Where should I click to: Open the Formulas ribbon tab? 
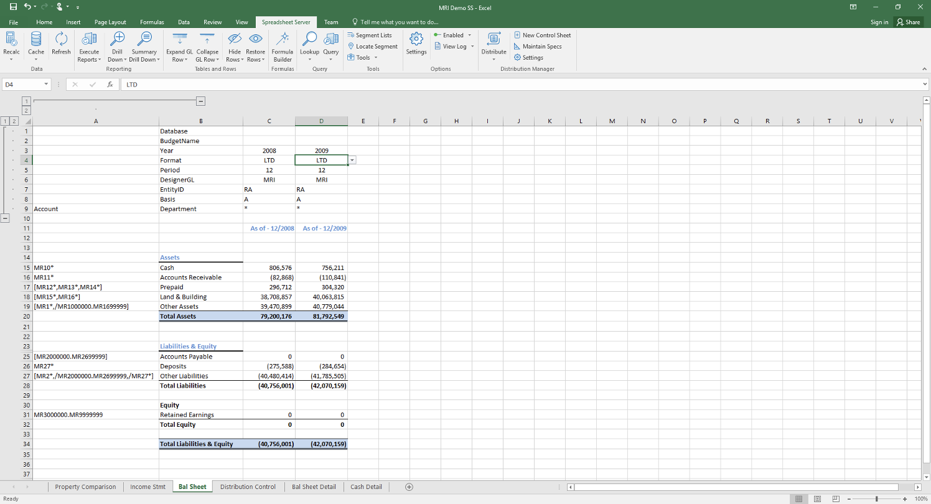tap(152, 21)
